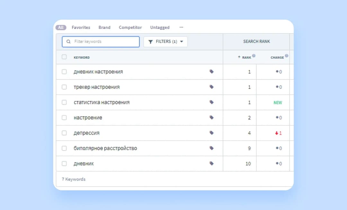The width and height of the screenshot is (347, 210).
Task: Open tag icon on статистика настроения row
Action: 211,102
